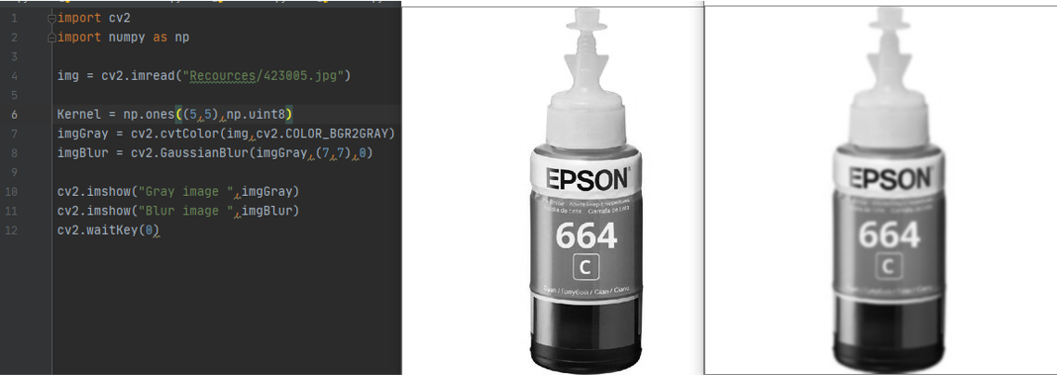The width and height of the screenshot is (1057, 375).
Task: Collapse the fold marker beside import cv2
Action: (x=52, y=19)
